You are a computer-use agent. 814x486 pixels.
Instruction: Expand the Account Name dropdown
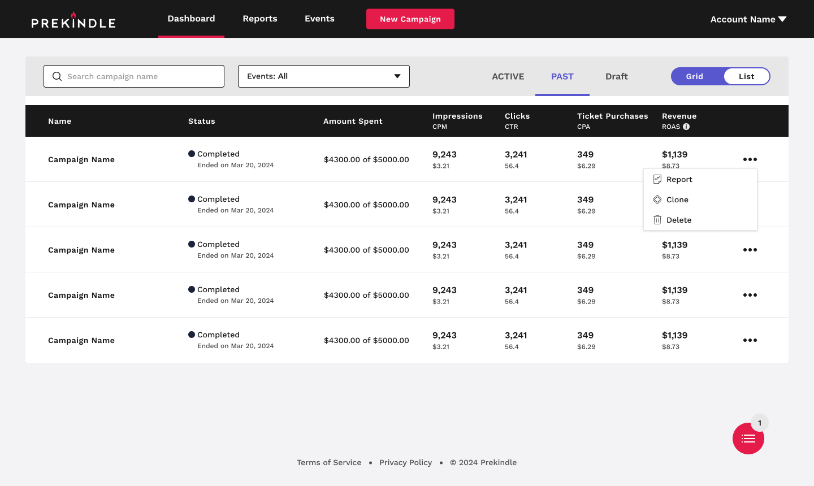(x=747, y=19)
